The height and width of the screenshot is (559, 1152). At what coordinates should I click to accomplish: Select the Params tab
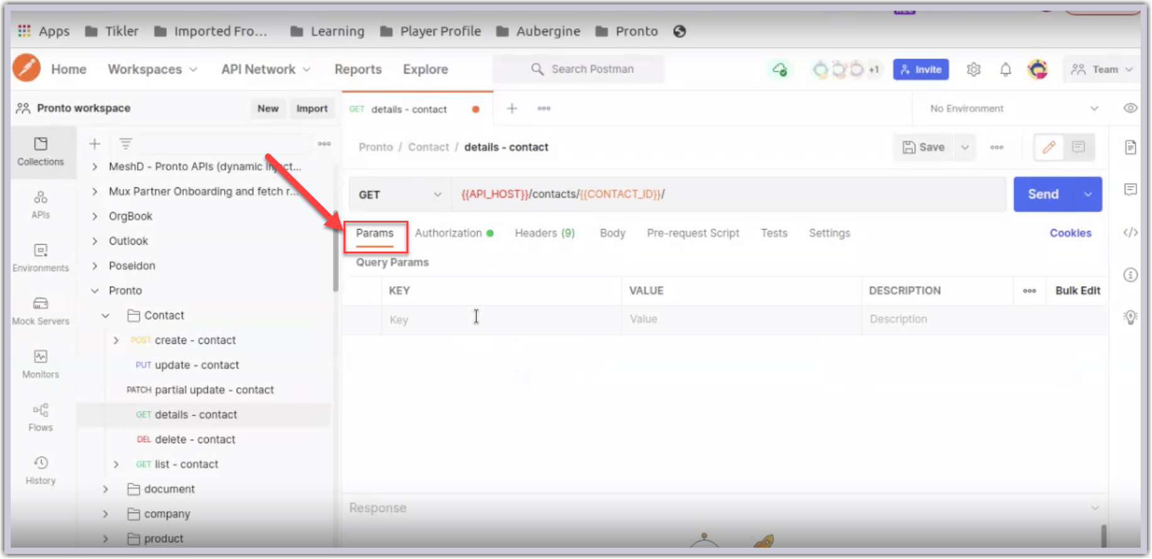(x=374, y=233)
